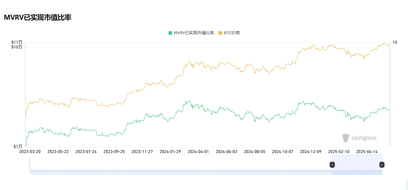The height and width of the screenshot is (190, 408).
Task: Click the $1万 axis label
Action: pyautogui.click(x=18, y=146)
